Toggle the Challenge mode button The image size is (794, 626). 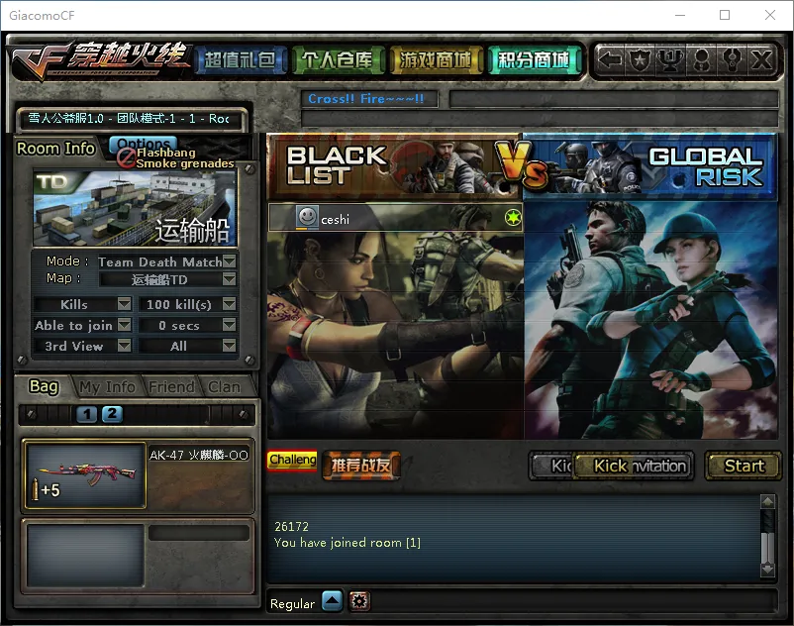tap(292, 461)
